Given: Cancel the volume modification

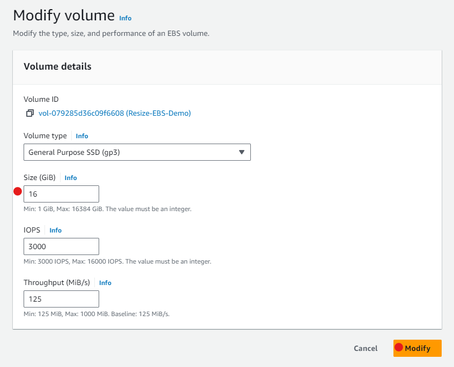Looking at the screenshot, I should (366, 348).
